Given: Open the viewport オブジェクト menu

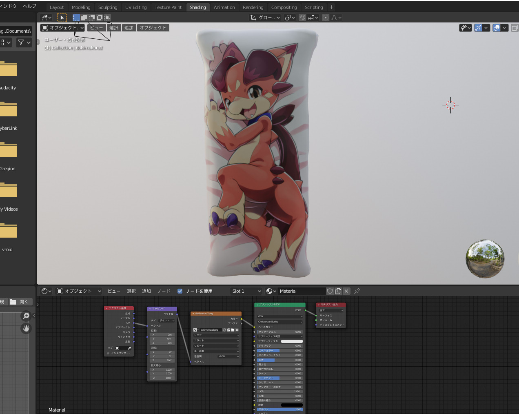Looking at the screenshot, I should [x=153, y=28].
